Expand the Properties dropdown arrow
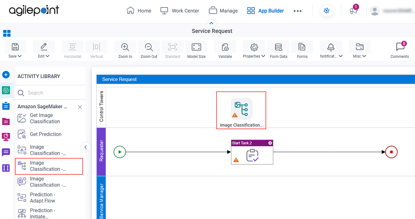 [263, 56]
